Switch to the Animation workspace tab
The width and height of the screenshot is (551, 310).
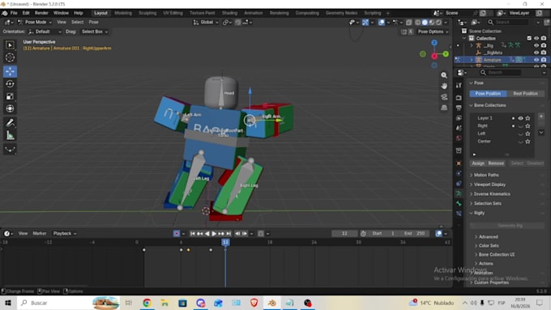pyautogui.click(x=254, y=13)
